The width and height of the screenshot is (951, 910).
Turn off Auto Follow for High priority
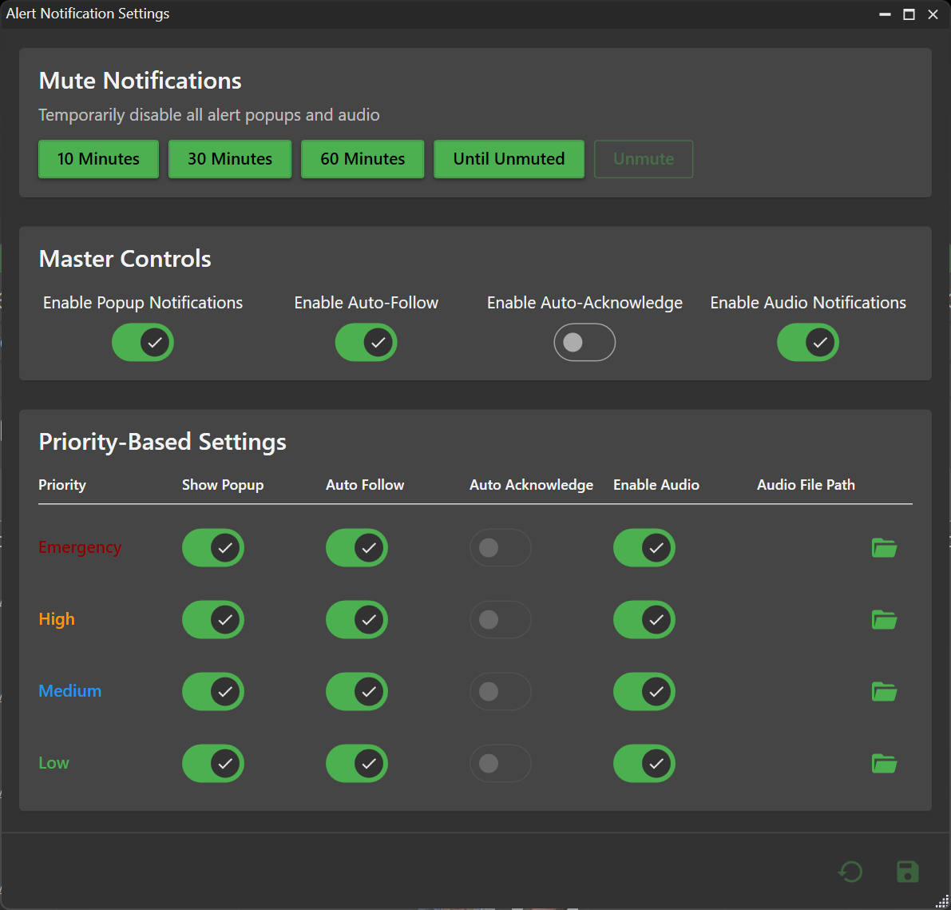coord(357,620)
